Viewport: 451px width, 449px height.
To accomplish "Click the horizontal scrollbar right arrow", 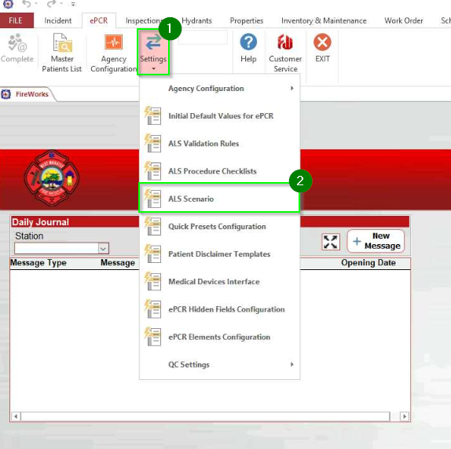I will point(405,416).
